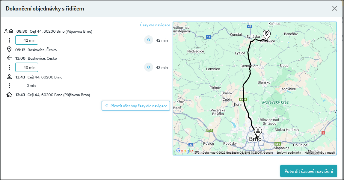Open Smluvní podmínky link on map
The height and width of the screenshot is (180, 344).
tap(289, 153)
